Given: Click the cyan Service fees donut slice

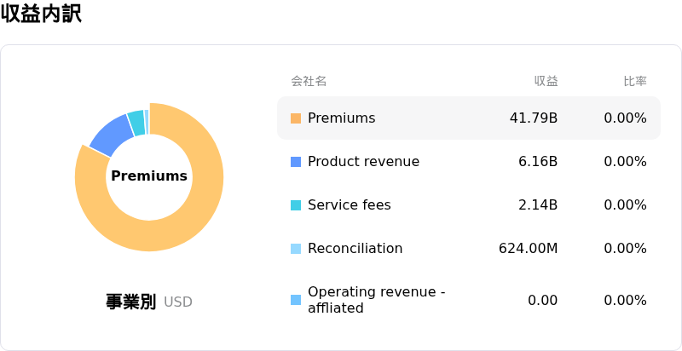Looking at the screenshot, I should (136, 123).
